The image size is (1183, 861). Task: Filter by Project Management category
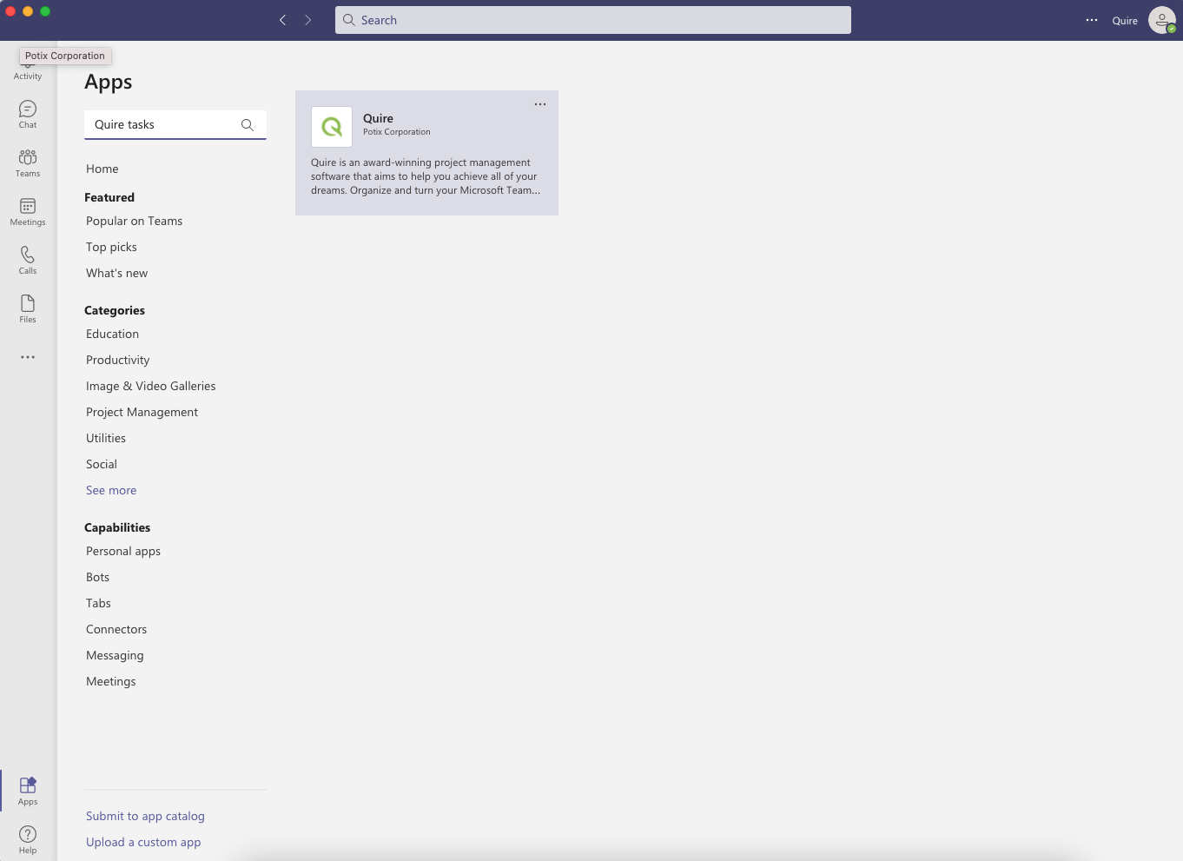click(x=142, y=413)
